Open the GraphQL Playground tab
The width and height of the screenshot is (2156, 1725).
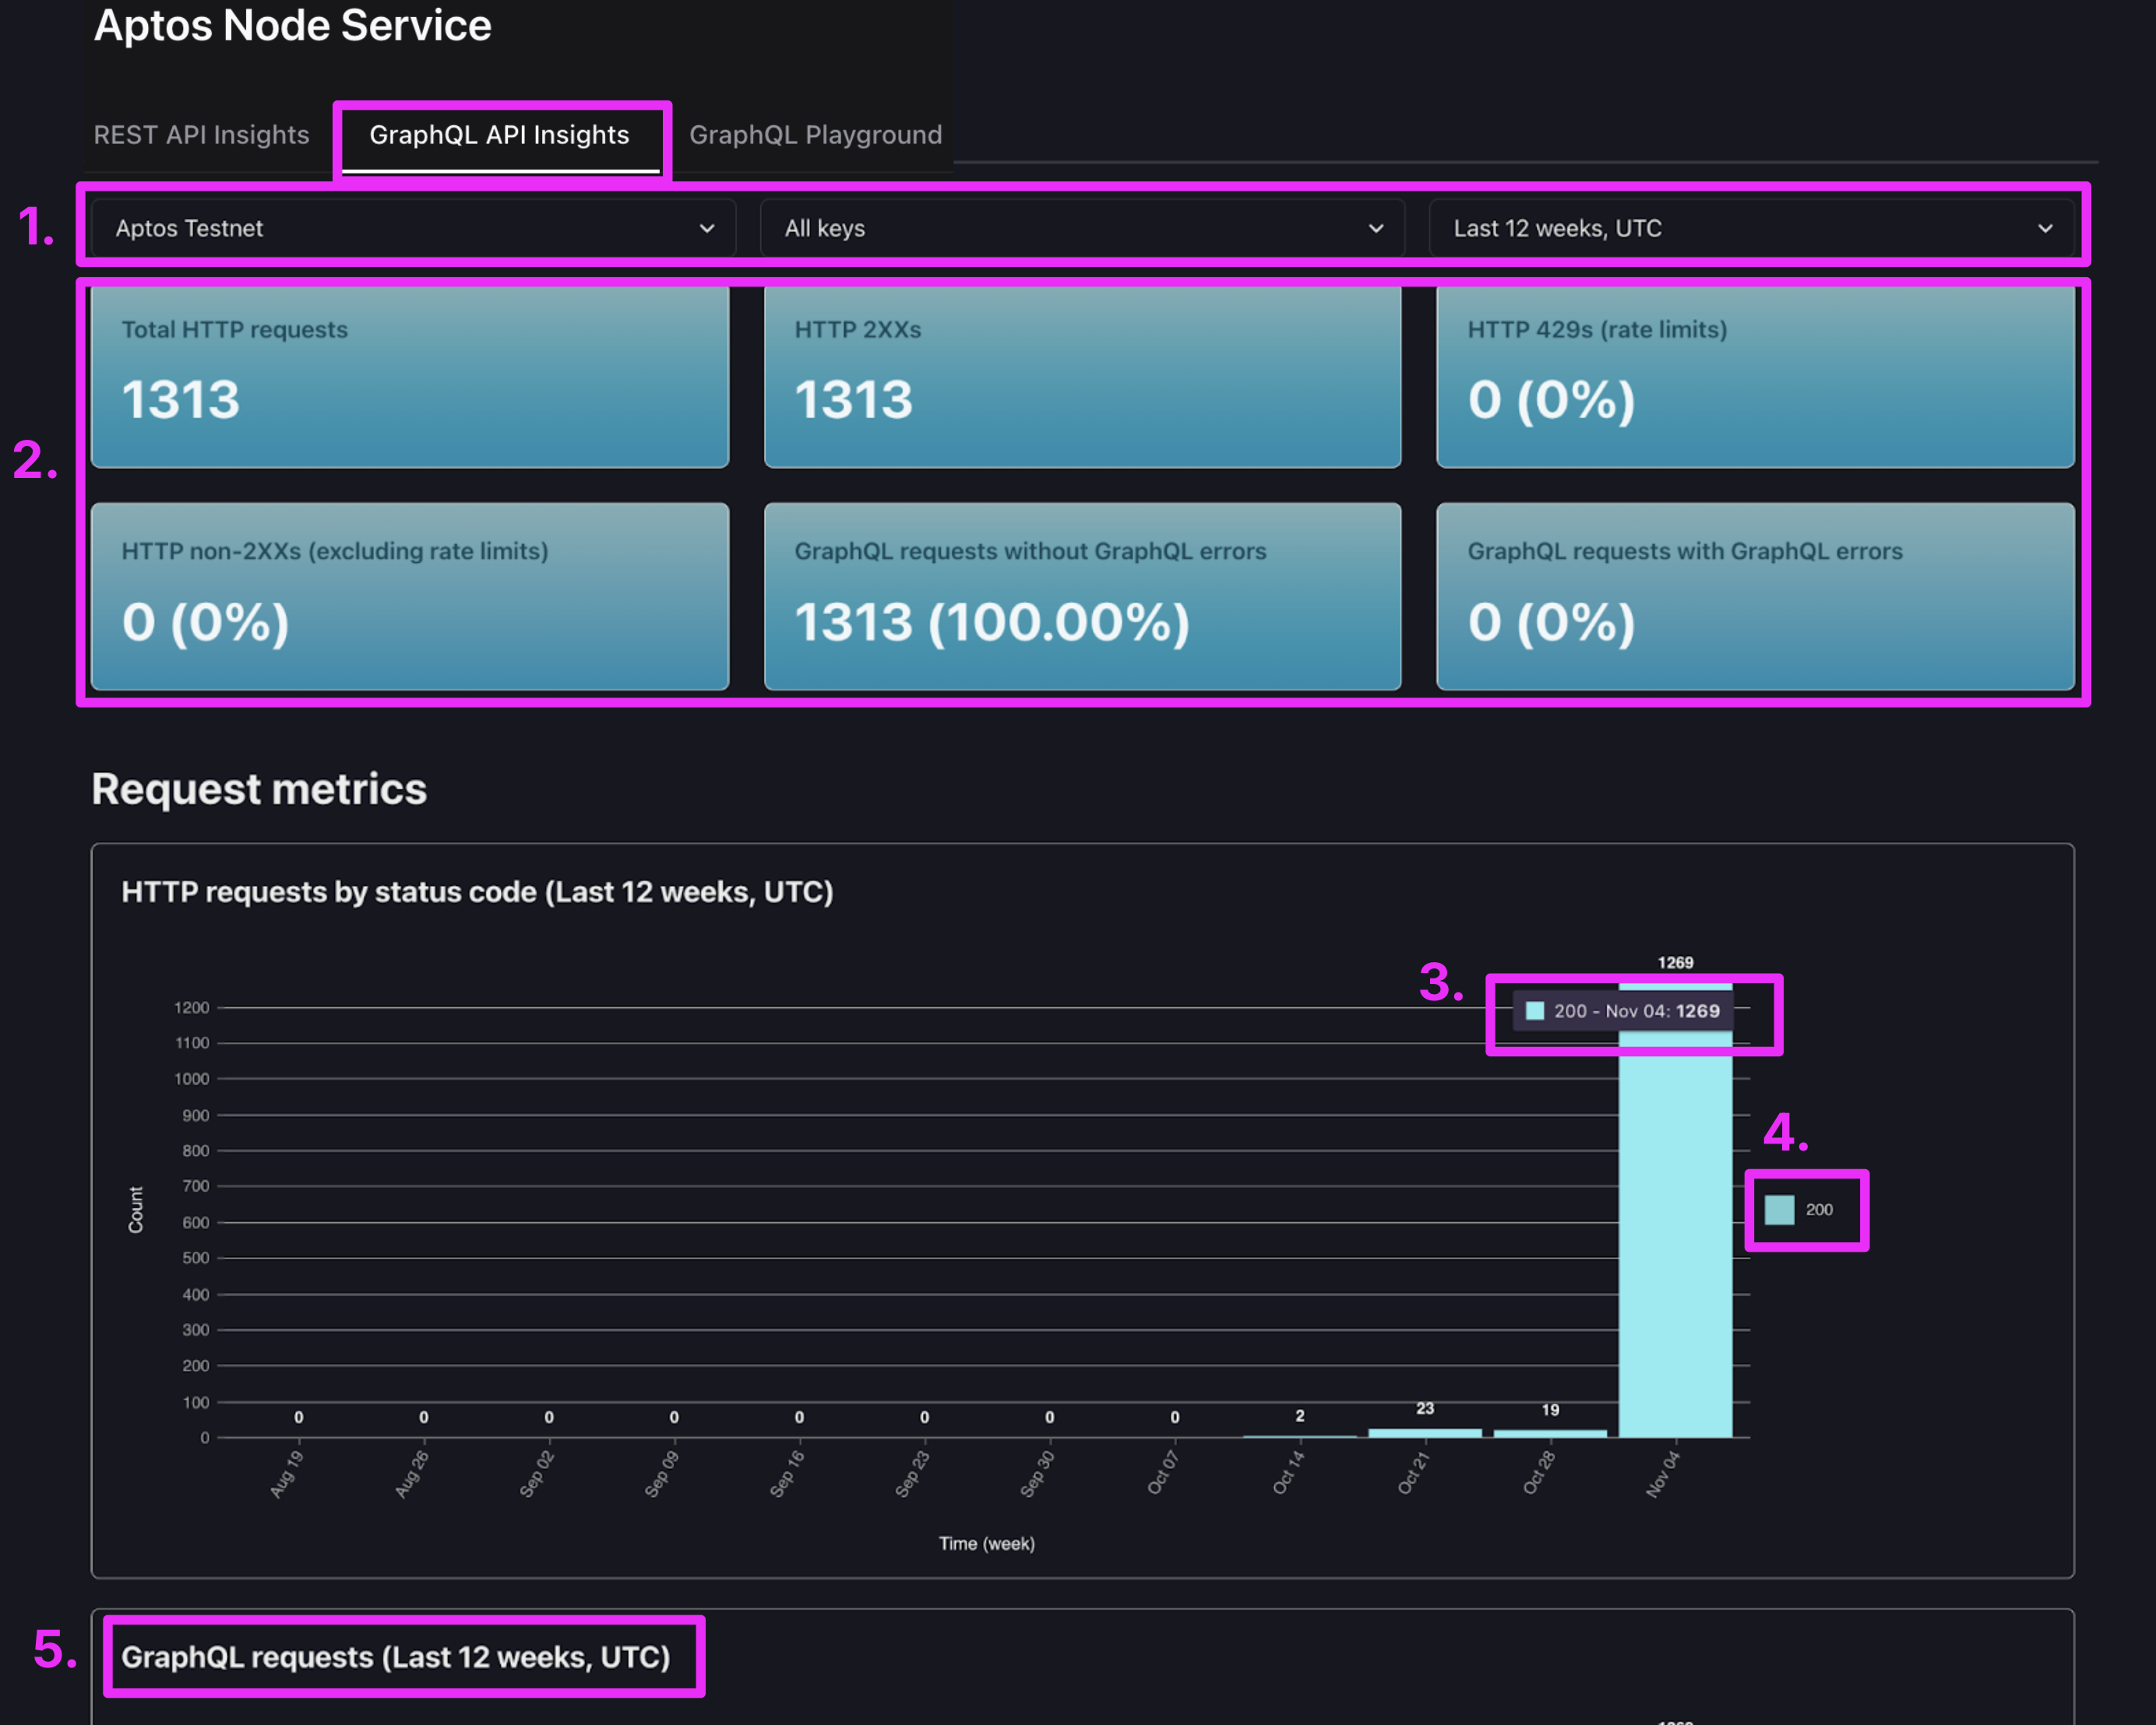click(815, 135)
